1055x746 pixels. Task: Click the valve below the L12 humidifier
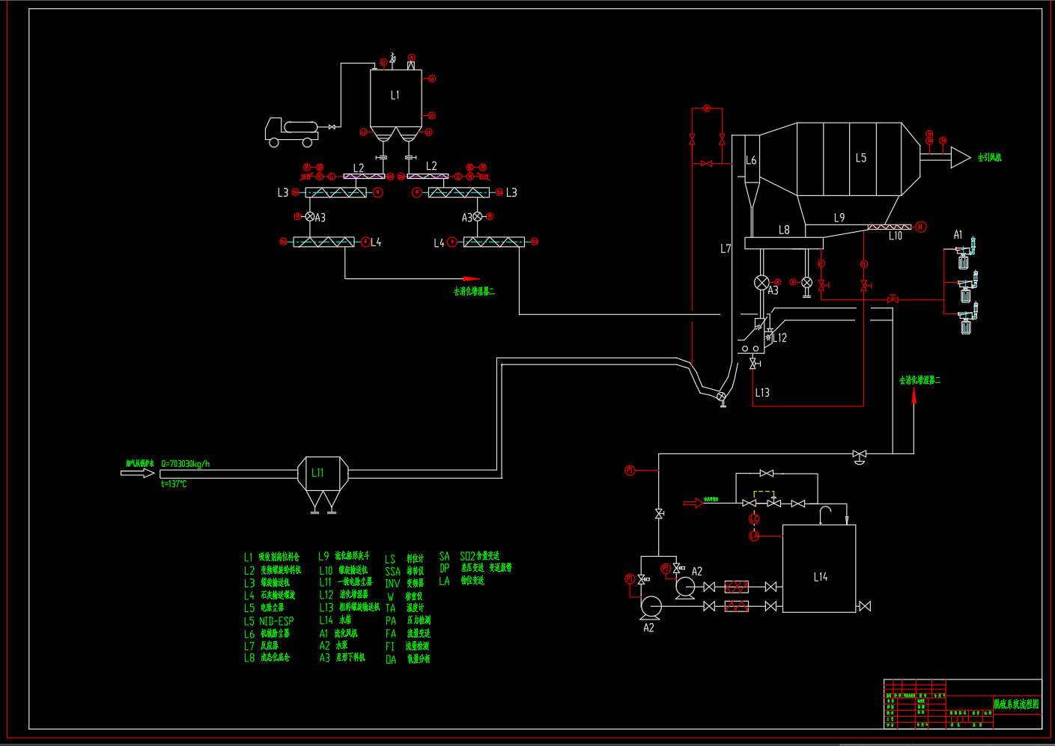pos(753,364)
